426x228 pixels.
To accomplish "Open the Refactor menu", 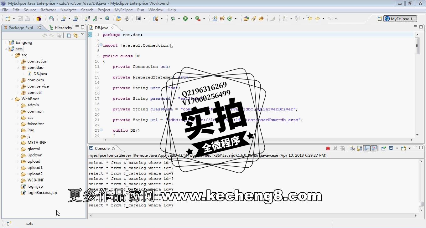I will click(x=48, y=10).
